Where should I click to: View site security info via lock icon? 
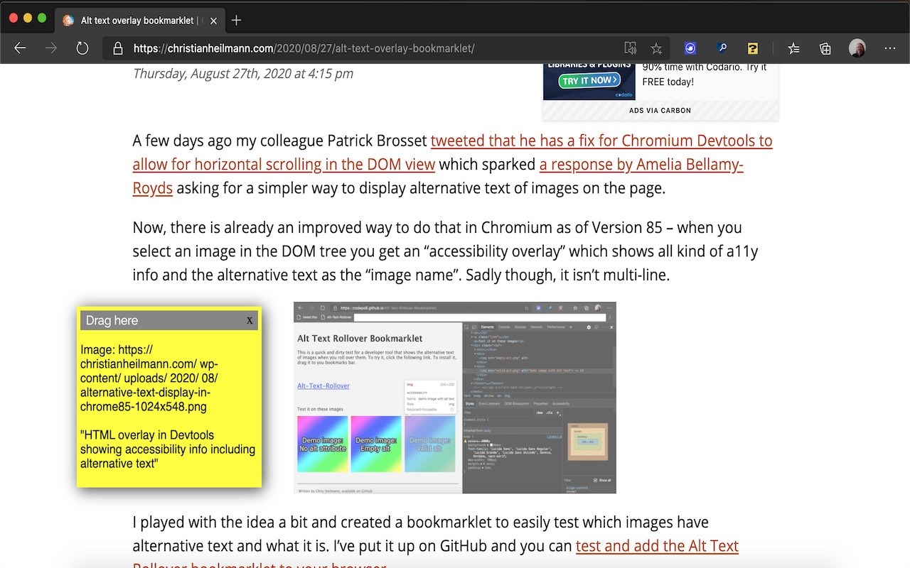[x=118, y=48]
